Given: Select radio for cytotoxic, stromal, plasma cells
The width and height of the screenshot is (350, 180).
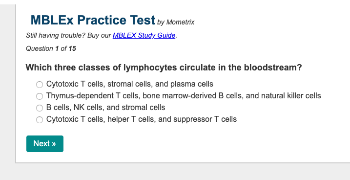Looking at the screenshot, I should point(40,85).
